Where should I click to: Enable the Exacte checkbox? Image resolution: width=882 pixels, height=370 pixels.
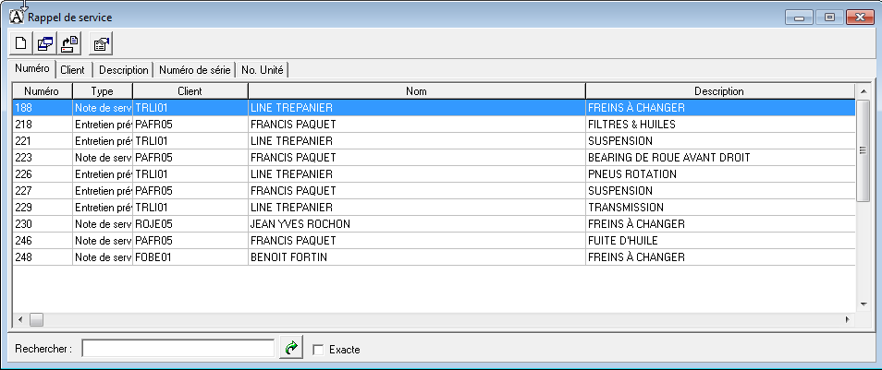click(x=318, y=350)
